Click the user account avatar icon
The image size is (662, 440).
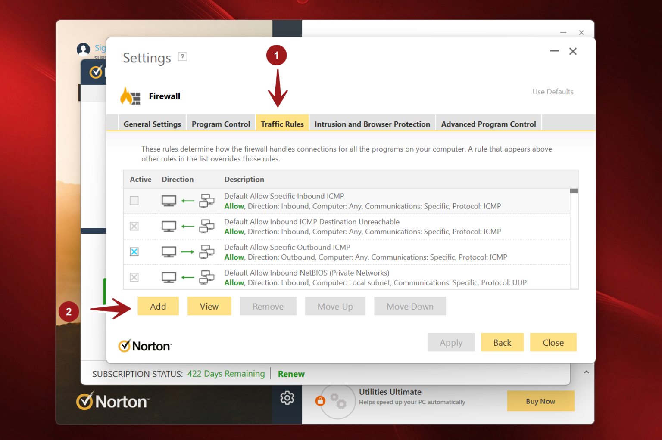(x=83, y=49)
